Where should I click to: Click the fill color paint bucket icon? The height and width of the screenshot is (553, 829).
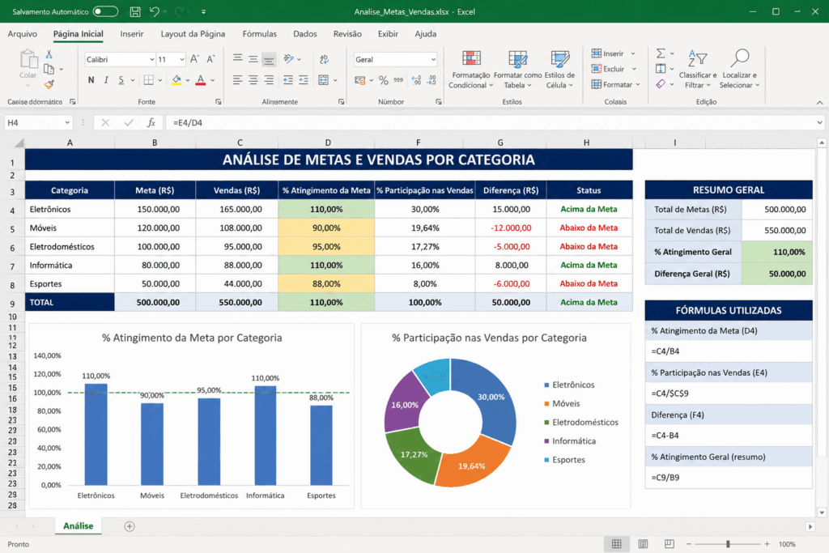(x=176, y=80)
